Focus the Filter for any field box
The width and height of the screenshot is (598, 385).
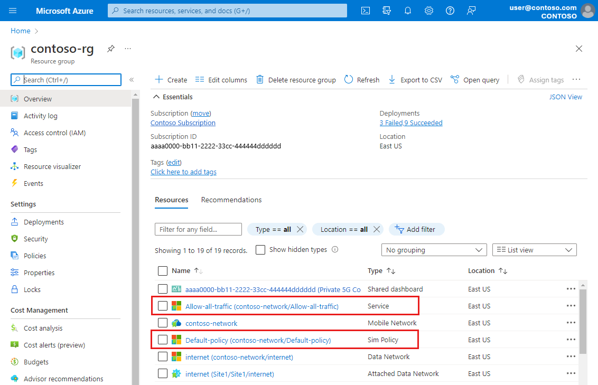tap(198, 230)
